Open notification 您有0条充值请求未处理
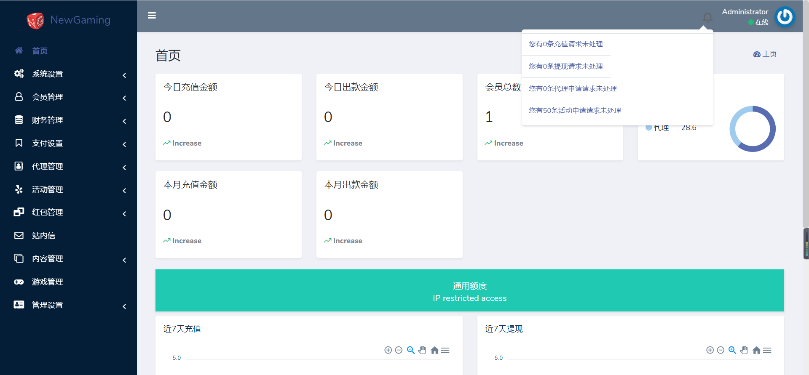Image resolution: width=809 pixels, height=375 pixels. pos(566,44)
